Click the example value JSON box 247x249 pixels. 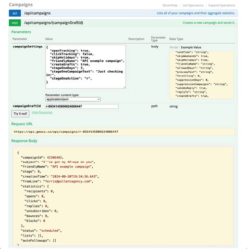[x=202, y=75]
